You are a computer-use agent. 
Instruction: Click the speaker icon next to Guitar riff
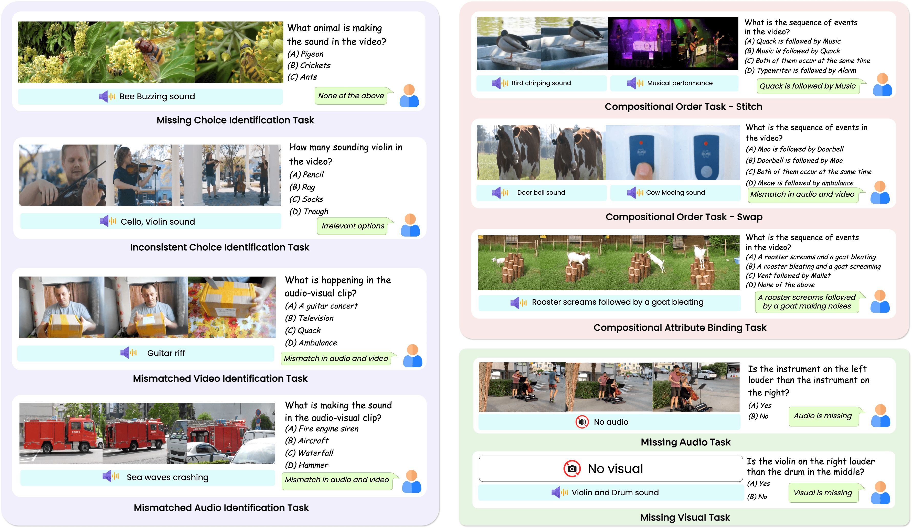coord(129,353)
